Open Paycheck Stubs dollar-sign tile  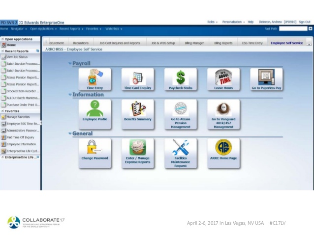tap(181, 79)
